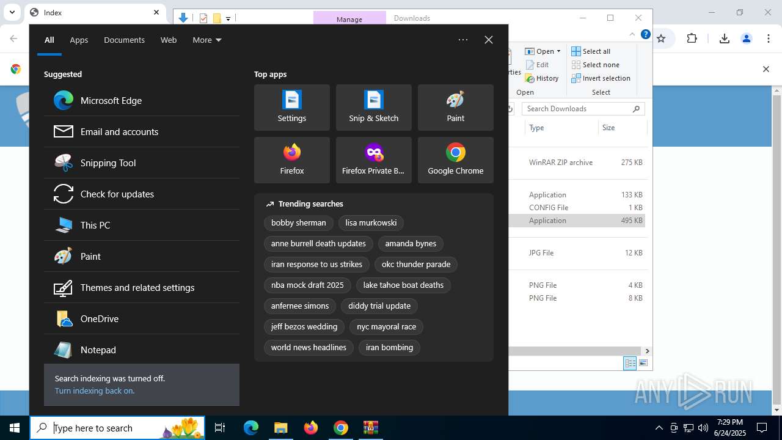Open Microsoft Edge from the Suggested list

[x=142, y=101]
